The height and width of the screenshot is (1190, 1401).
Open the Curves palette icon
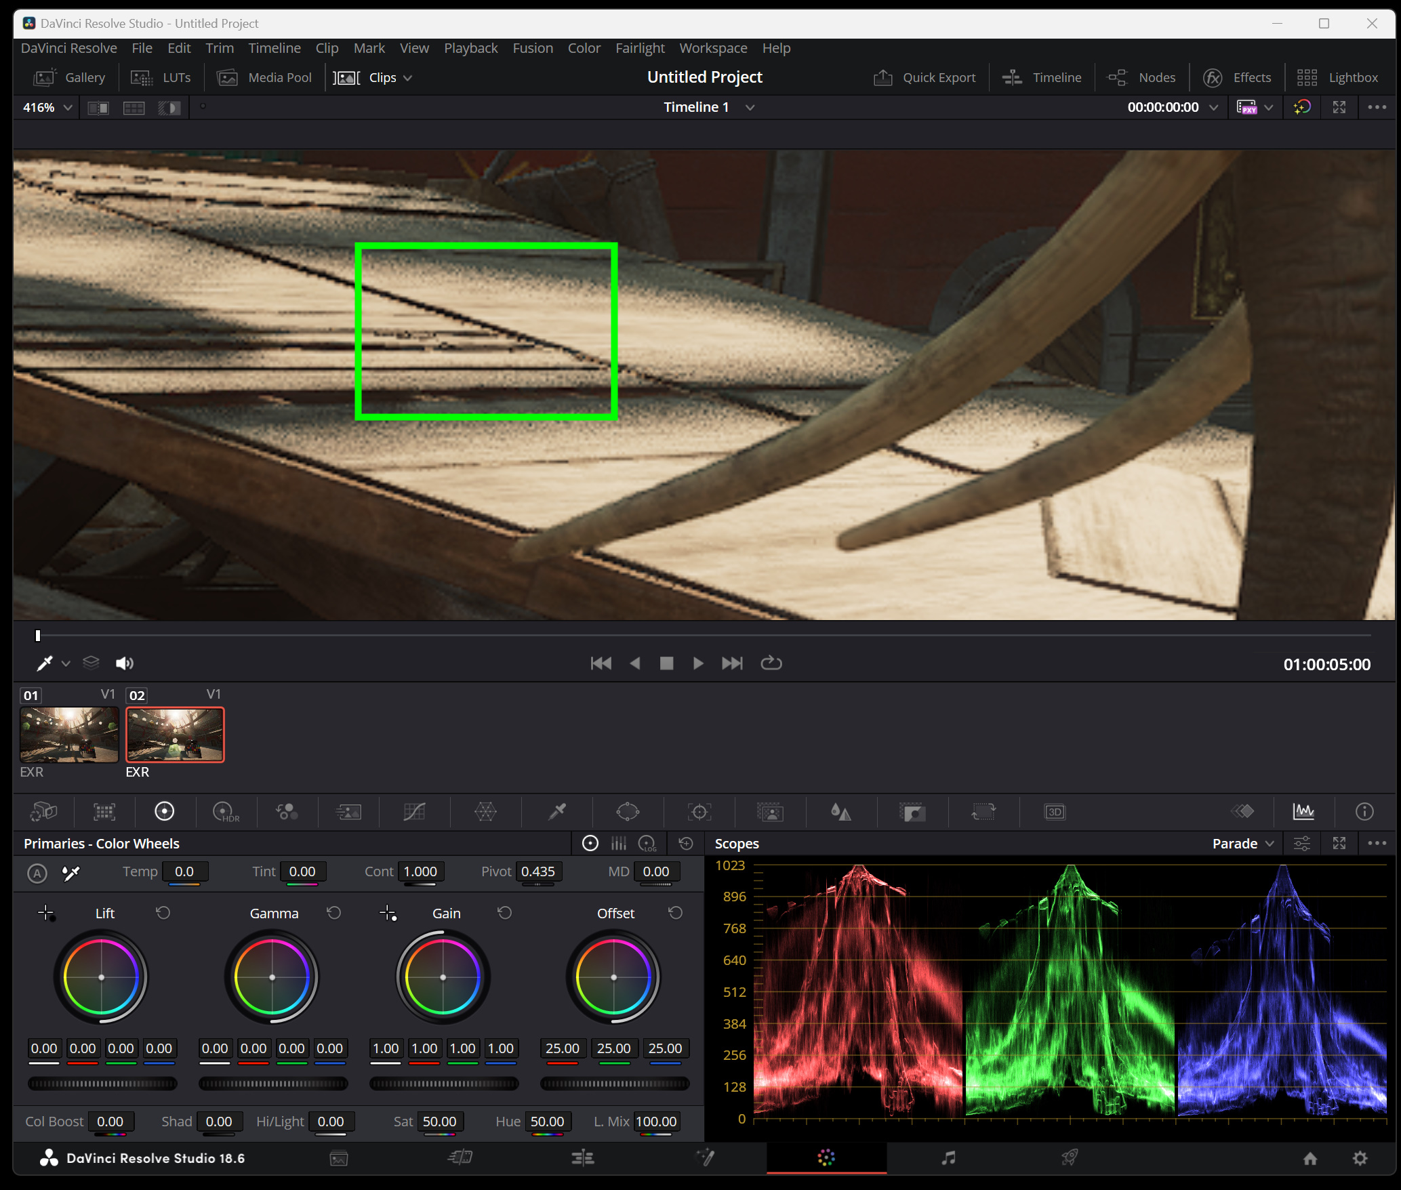(x=414, y=811)
